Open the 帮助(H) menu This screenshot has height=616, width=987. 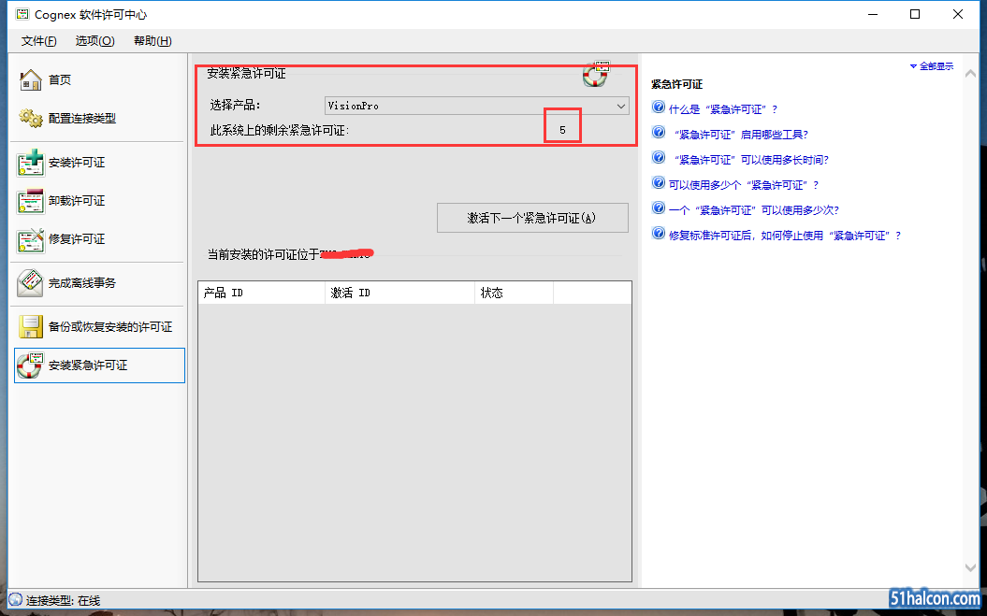point(152,41)
